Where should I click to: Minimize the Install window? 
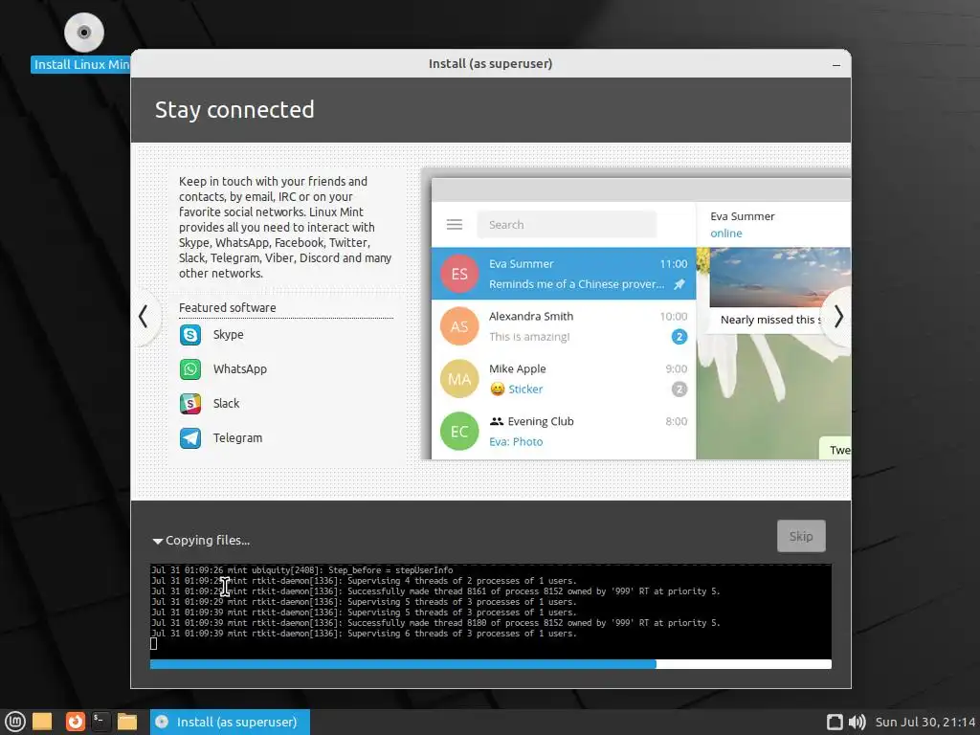pos(836,64)
